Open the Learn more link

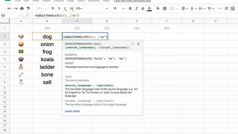72,111
